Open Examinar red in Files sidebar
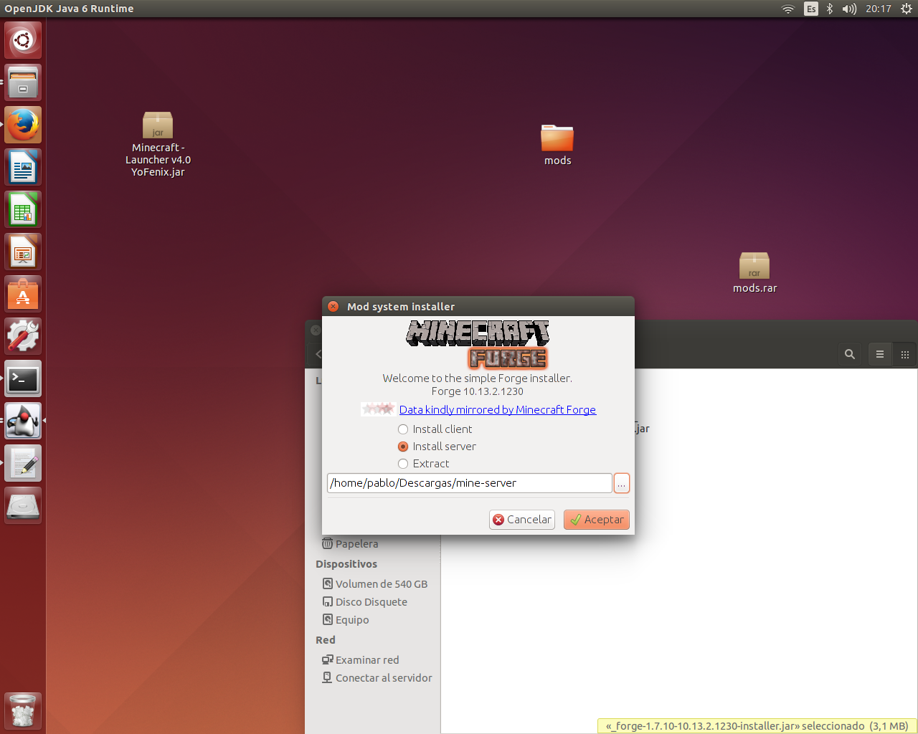Viewport: 918px width, 734px height. click(x=361, y=660)
